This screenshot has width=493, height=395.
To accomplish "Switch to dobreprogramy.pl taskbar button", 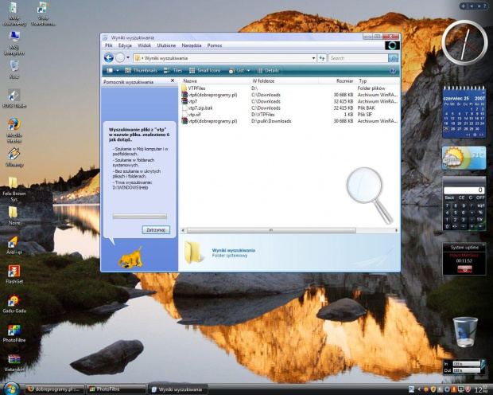I will tap(54, 389).
